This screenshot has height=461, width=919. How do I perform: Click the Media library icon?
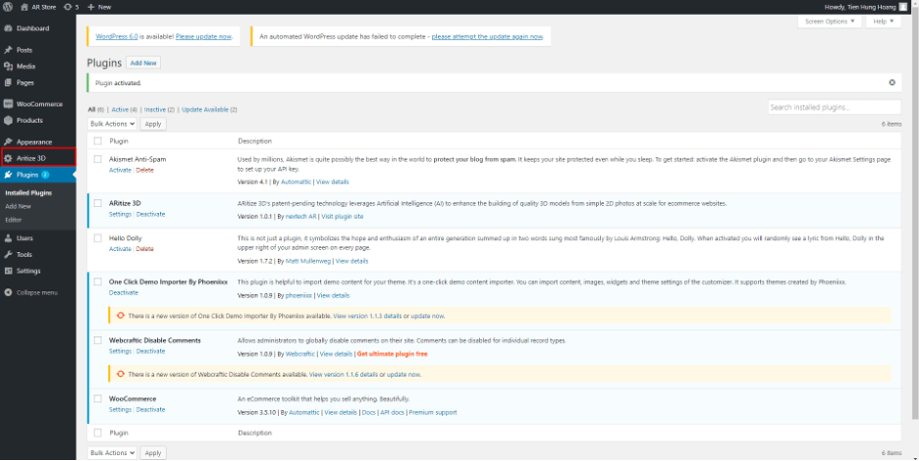(8, 66)
